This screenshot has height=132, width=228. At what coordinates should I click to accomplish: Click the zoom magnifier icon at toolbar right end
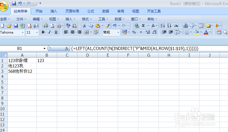click(x=225, y=32)
